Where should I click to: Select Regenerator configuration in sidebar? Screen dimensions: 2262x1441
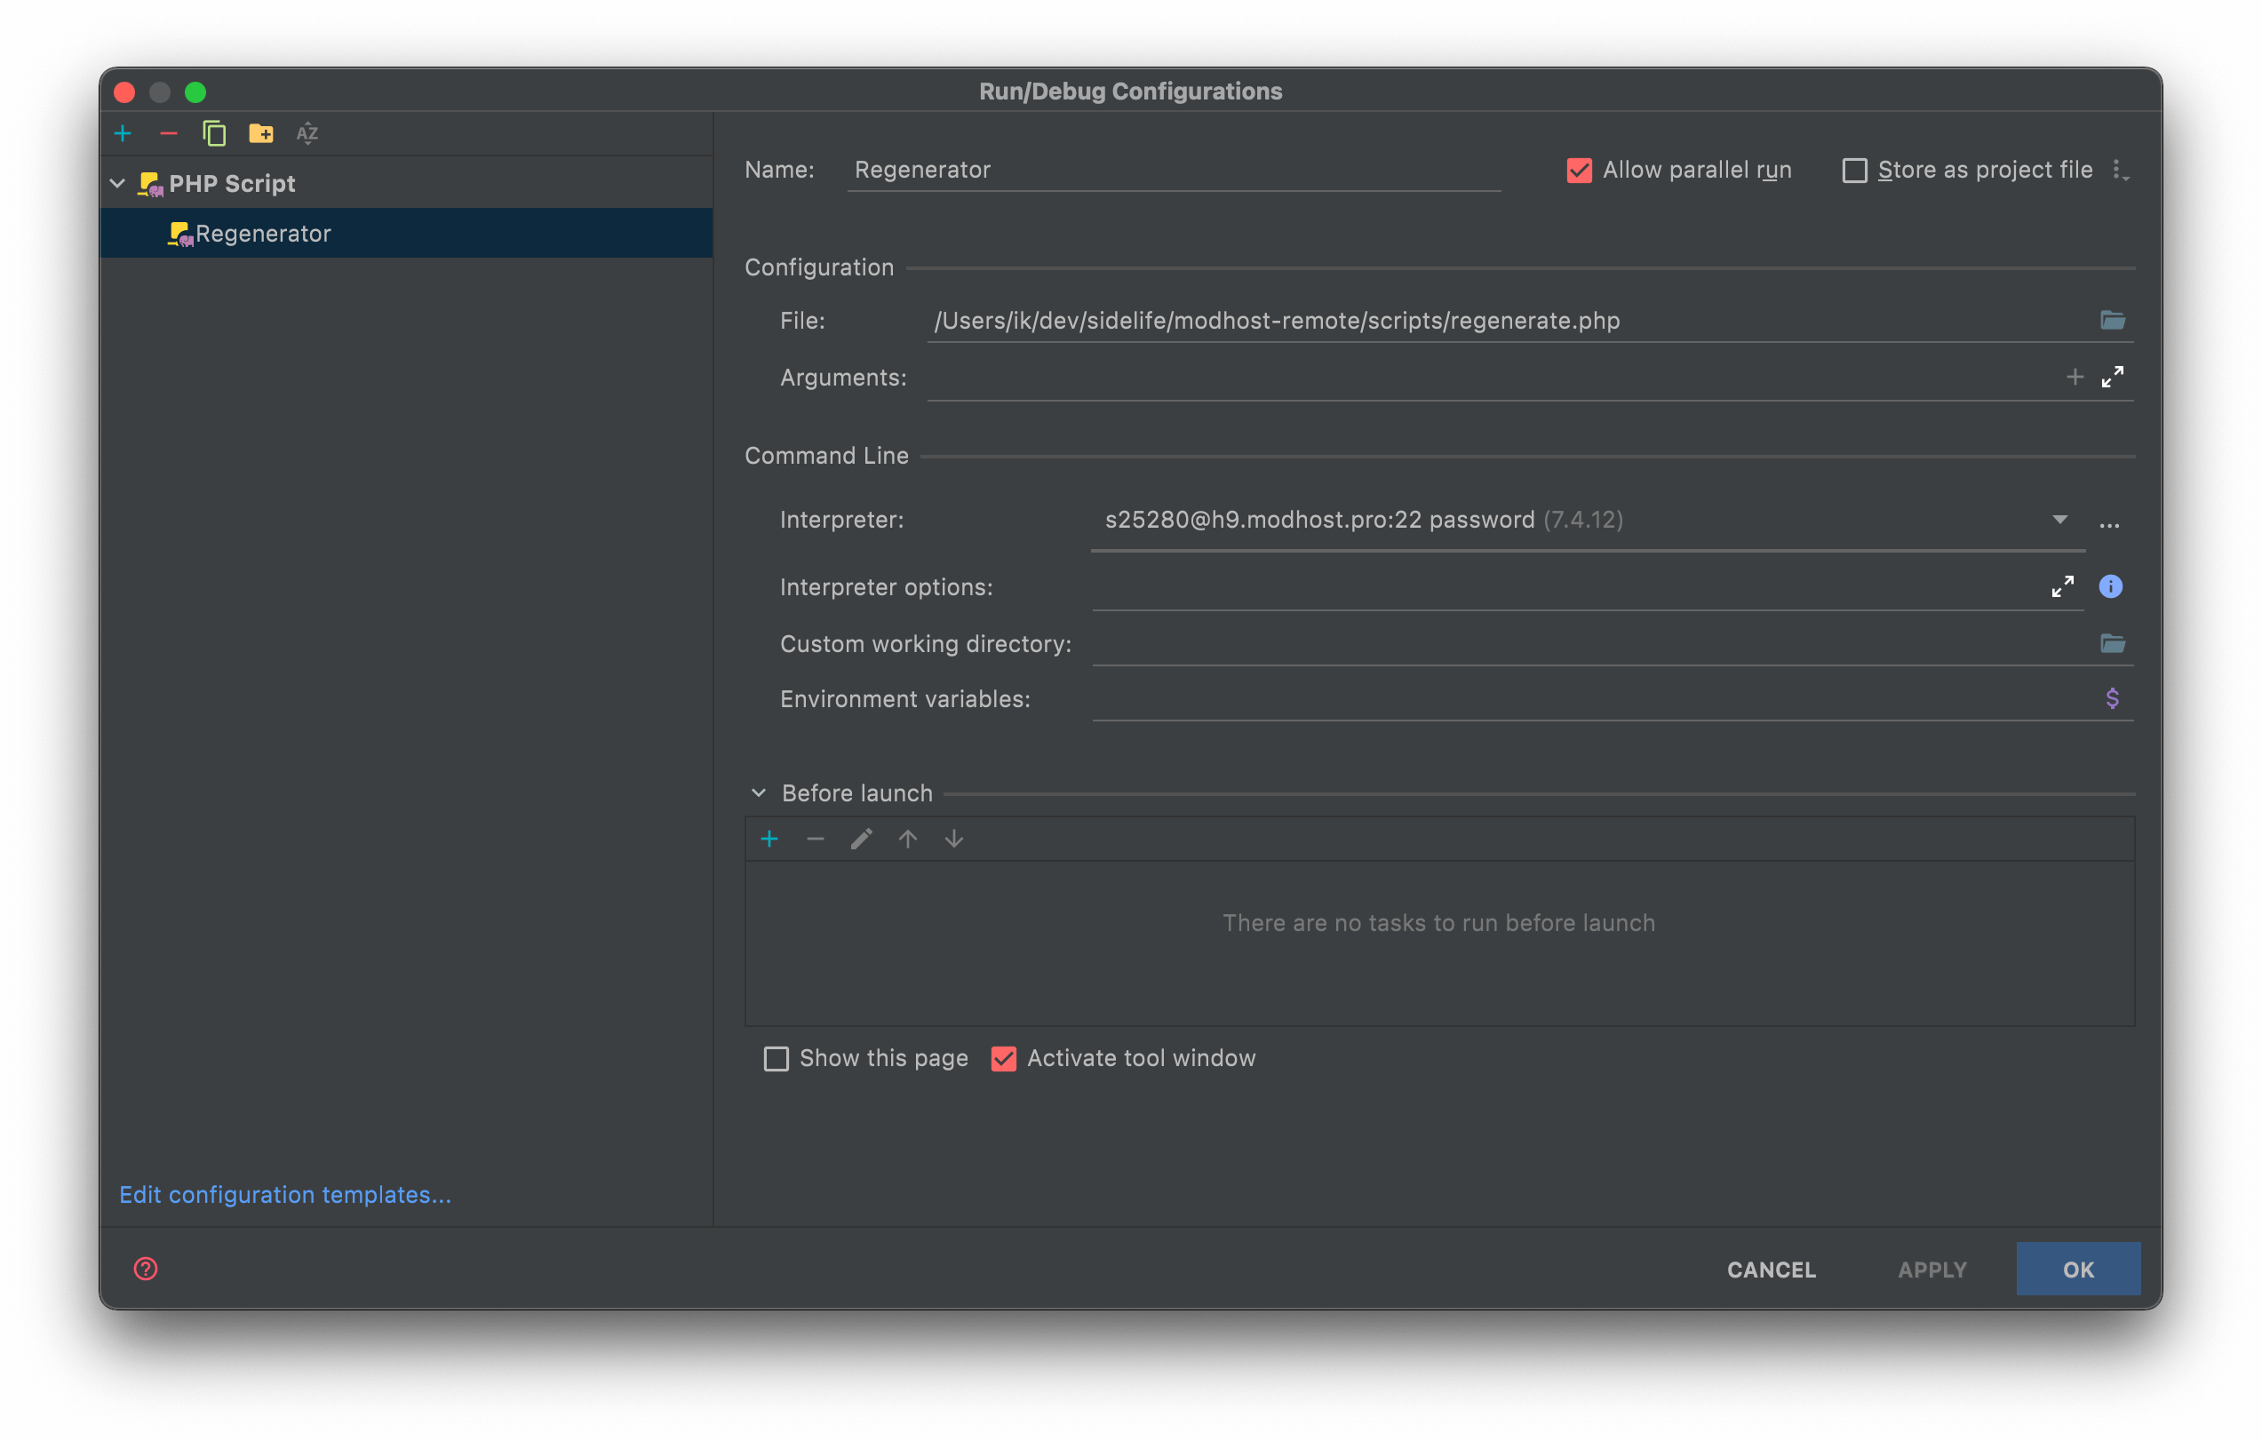[x=264, y=233]
